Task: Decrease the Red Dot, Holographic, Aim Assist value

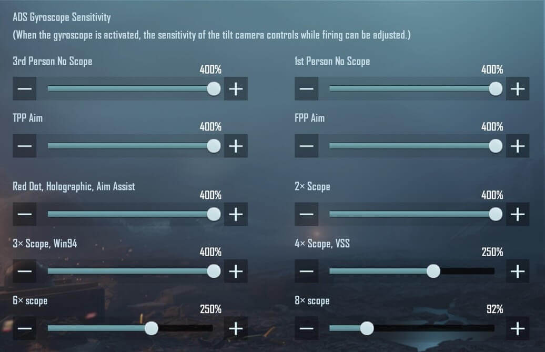Action: coord(24,214)
